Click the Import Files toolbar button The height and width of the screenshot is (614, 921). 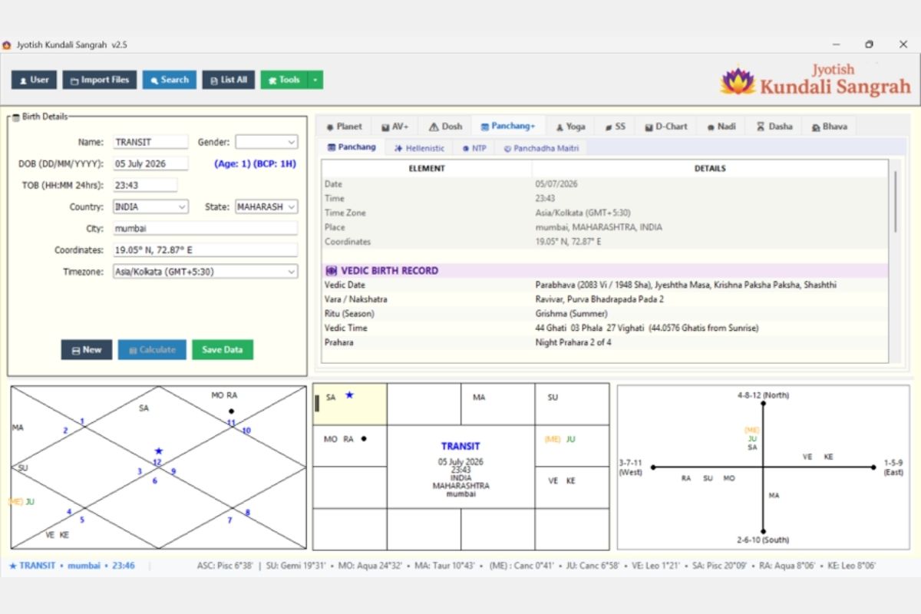tap(100, 80)
